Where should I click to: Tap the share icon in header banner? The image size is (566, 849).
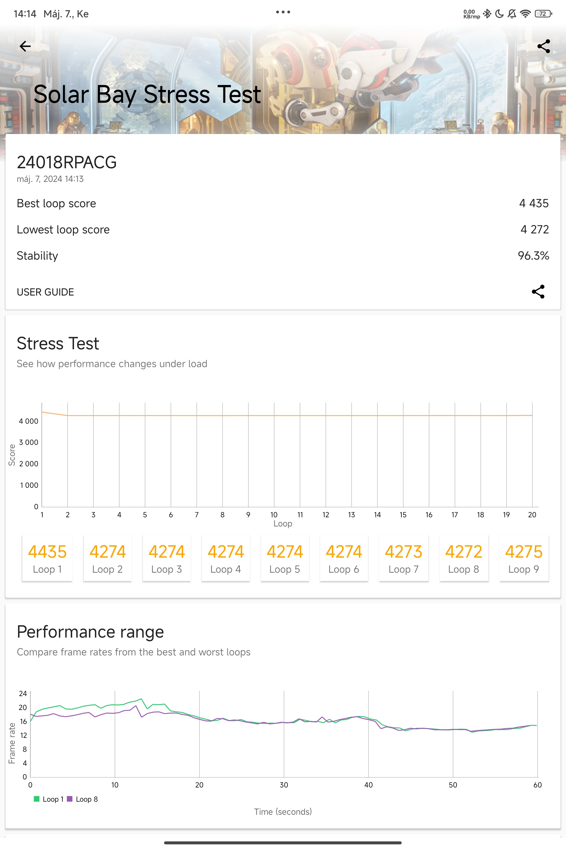pyautogui.click(x=544, y=46)
